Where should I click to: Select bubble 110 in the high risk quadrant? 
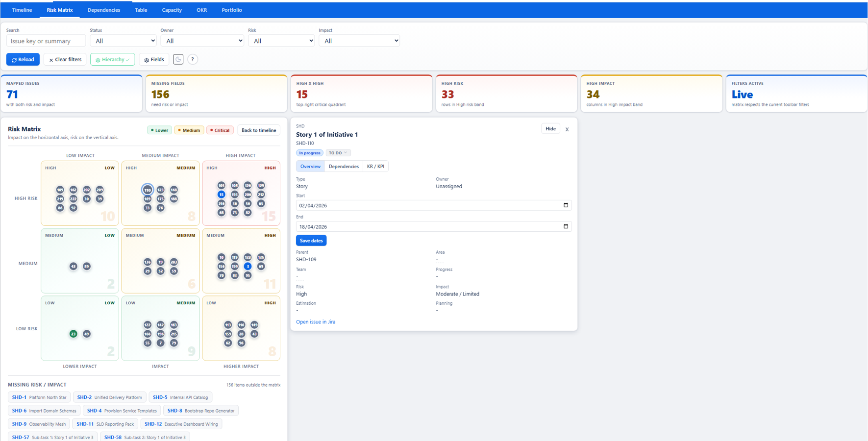148,190
